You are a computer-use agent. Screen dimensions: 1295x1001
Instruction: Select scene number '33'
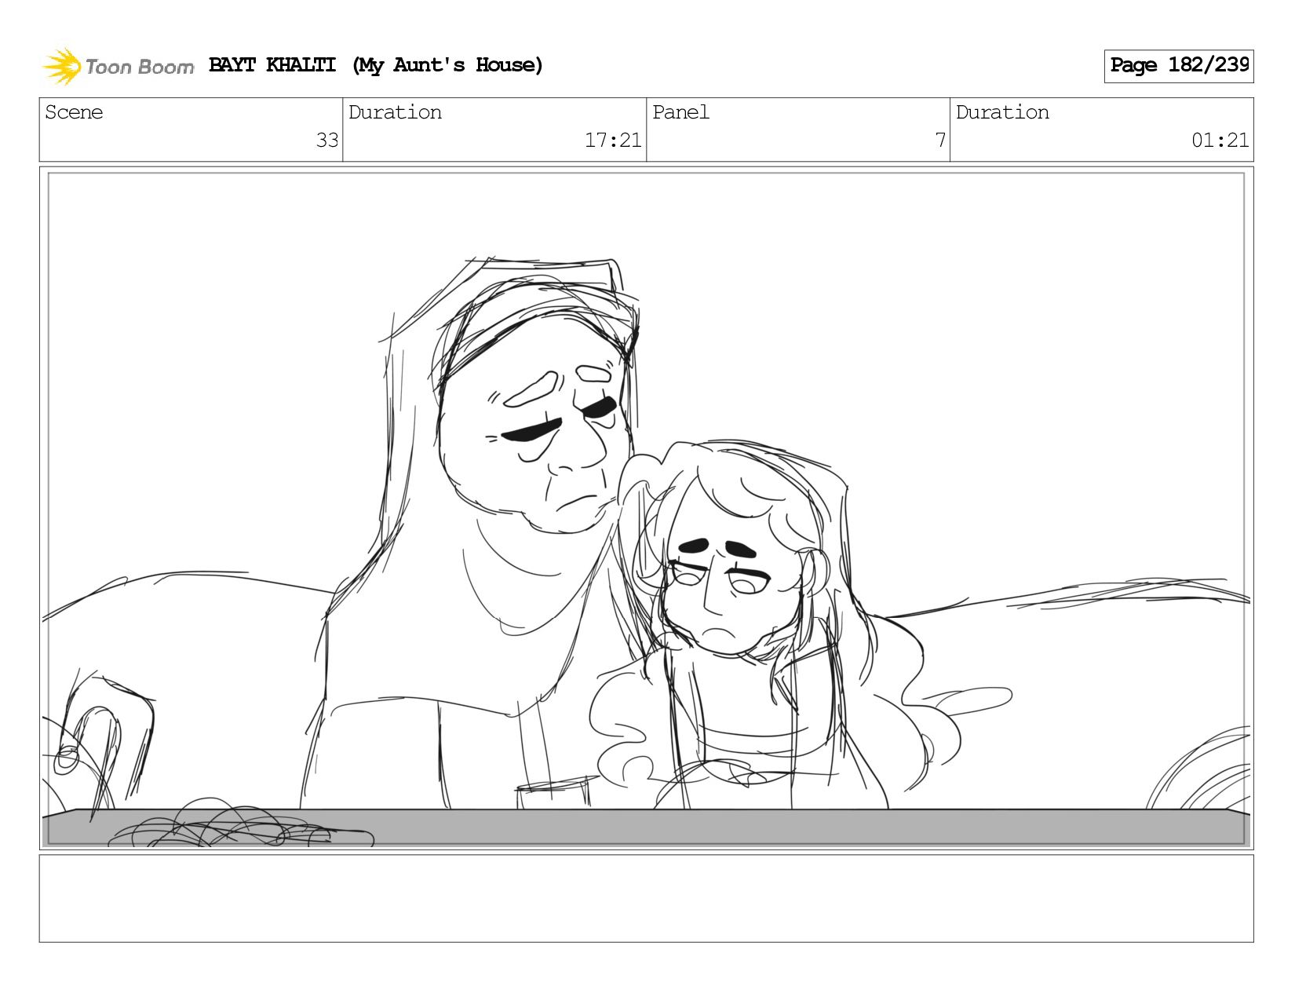[x=326, y=141]
